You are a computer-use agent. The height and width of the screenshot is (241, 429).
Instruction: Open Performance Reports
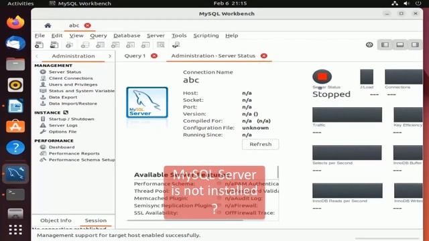click(74, 153)
